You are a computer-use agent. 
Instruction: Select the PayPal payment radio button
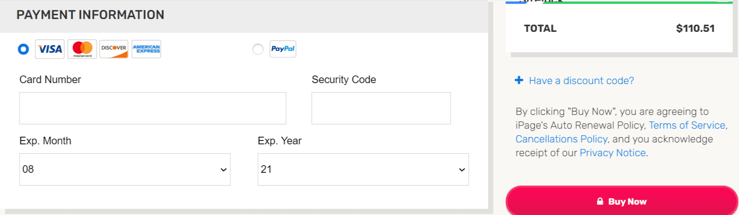click(258, 49)
